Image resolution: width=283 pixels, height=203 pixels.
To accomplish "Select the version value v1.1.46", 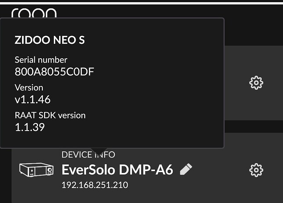I will pos(33,99).
